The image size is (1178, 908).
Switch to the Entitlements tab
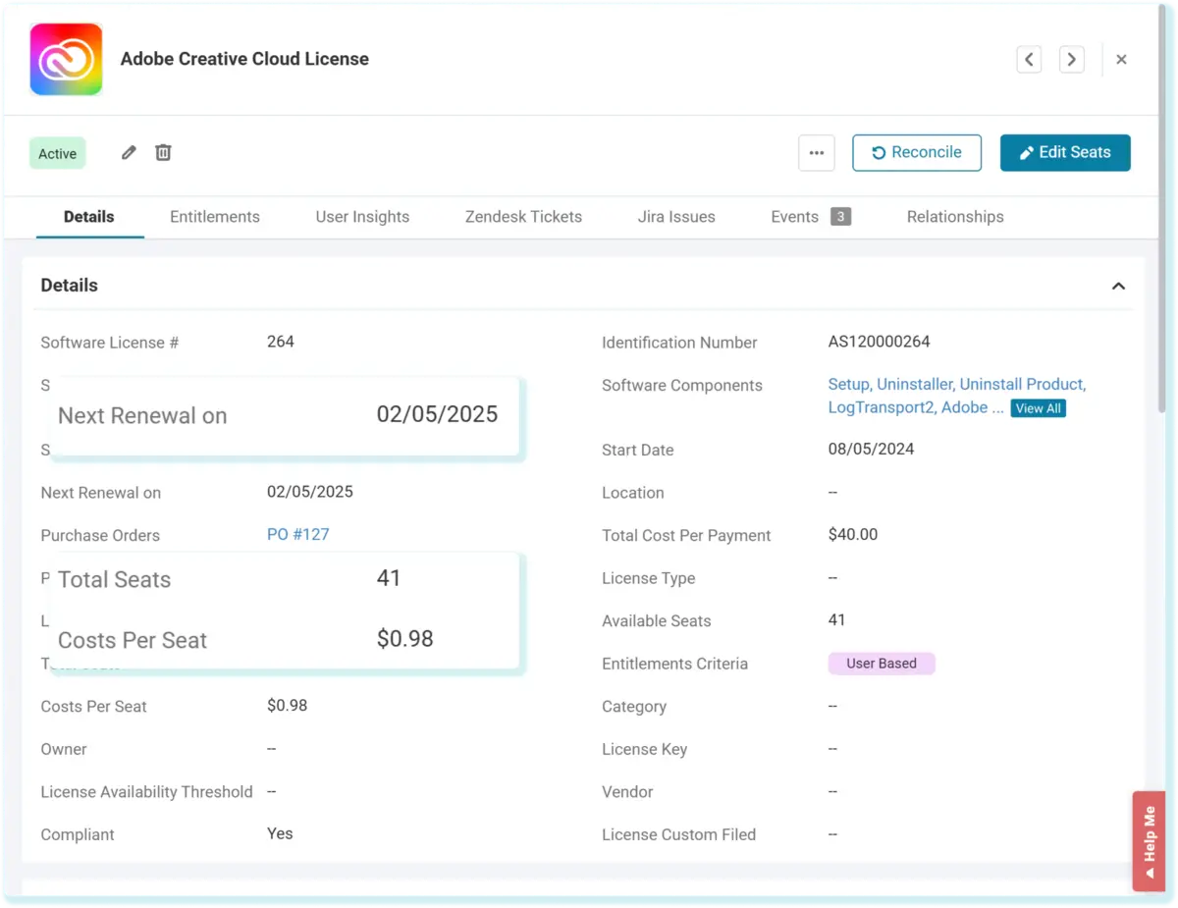click(x=214, y=217)
